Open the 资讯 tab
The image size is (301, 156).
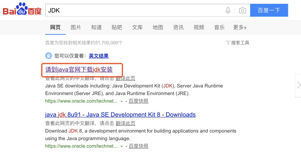coord(178,28)
